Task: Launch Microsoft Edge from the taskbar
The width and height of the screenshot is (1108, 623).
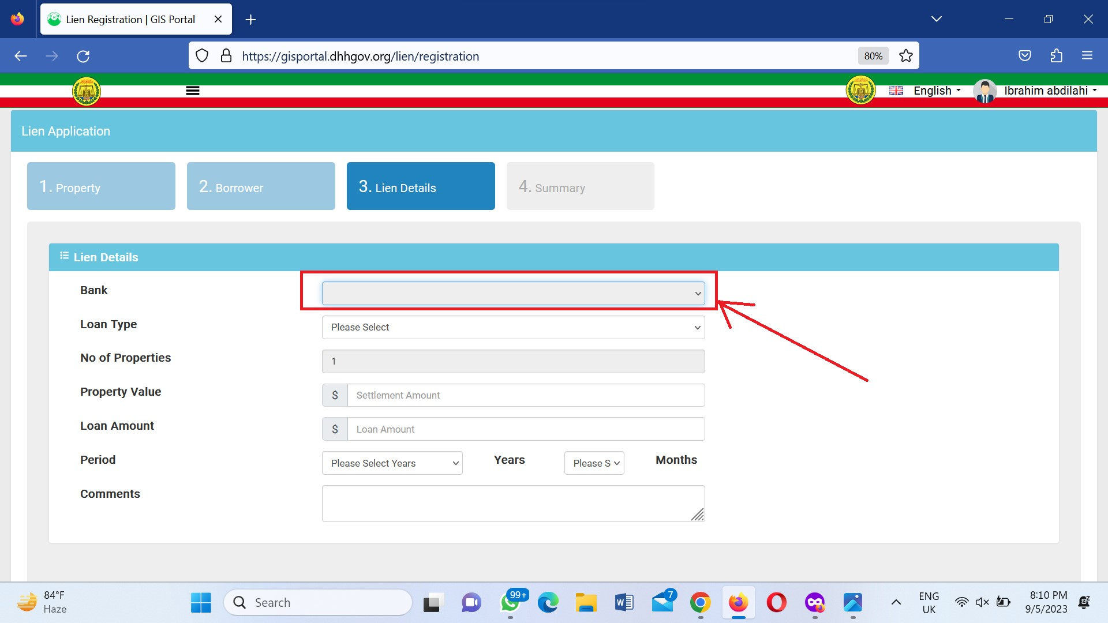Action: click(548, 602)
